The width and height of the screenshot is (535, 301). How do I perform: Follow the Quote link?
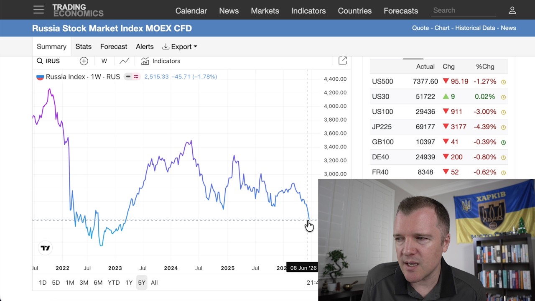coord(420,28)
